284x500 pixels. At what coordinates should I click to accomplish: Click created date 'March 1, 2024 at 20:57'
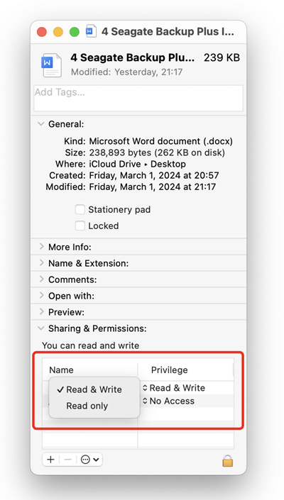(170, 176)
